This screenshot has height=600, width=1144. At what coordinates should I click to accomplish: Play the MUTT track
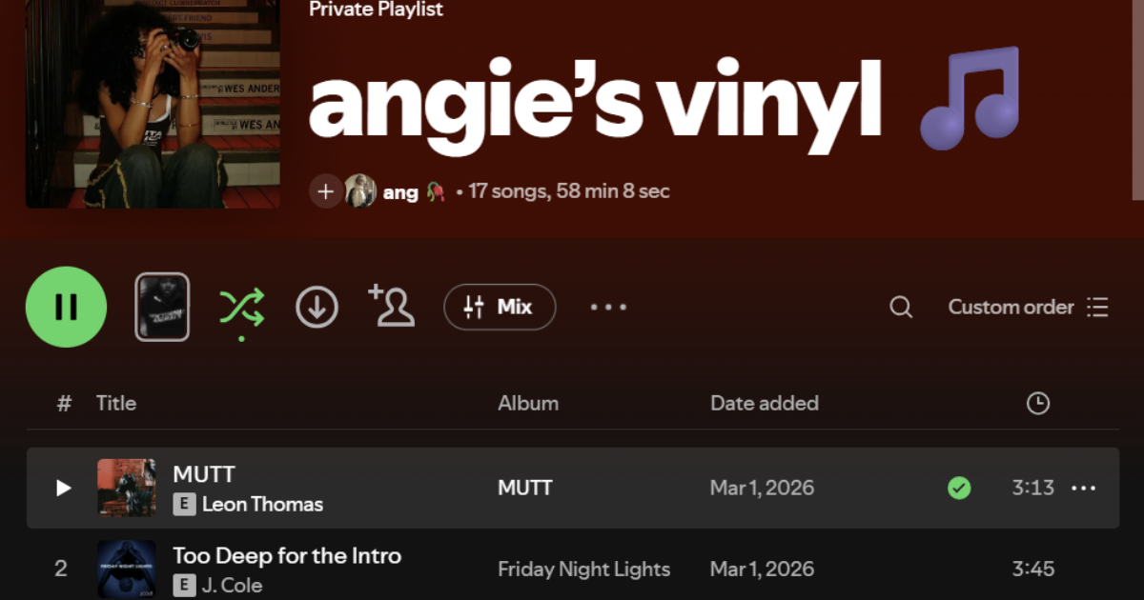(64, 488)
